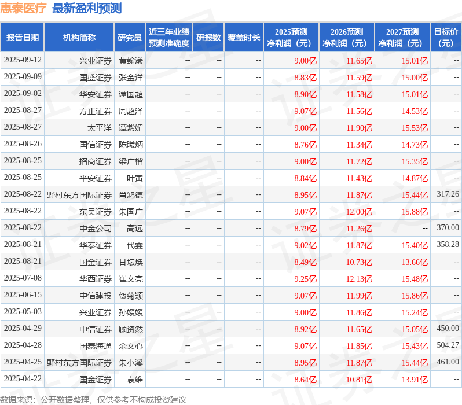Image resolution: width=462 pixels, height=405 pixels.
Task: Click the 研报数 column header
Action: pyautogui.click(x=208, y=38)
